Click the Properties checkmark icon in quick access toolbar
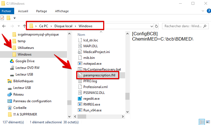The height and width of the screenshot is (125, 211). [x=2, y=18]
